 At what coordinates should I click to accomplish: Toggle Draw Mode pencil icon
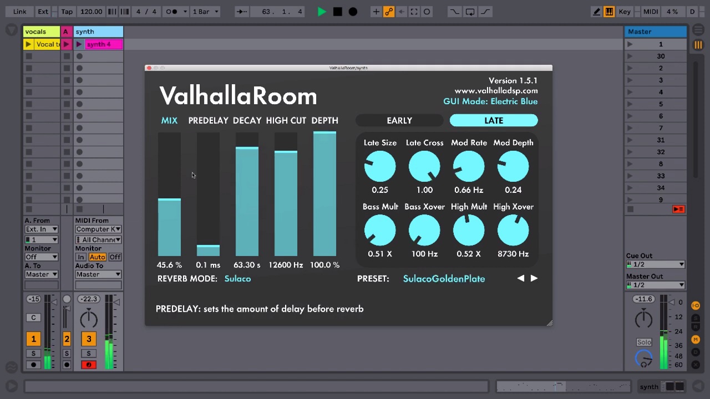tap(596, 12)
